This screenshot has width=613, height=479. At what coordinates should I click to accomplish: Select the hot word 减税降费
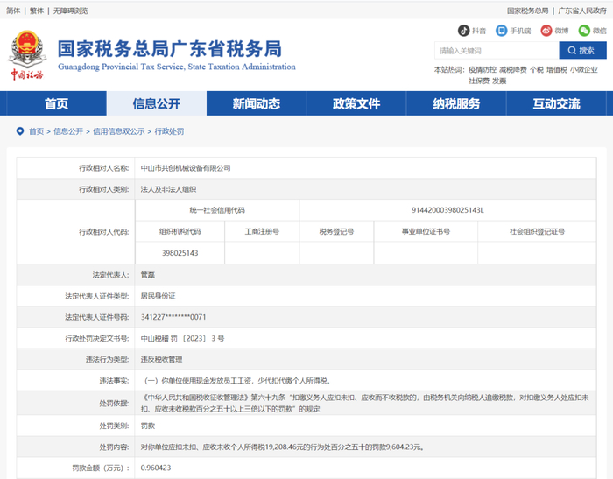point(513,69)
